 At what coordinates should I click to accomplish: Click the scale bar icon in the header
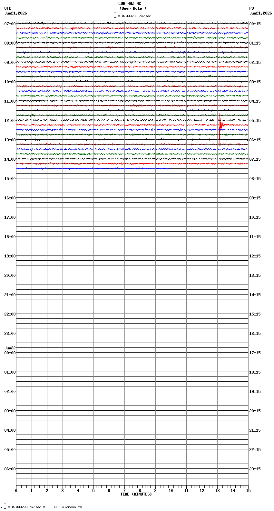click(x=115, y=15)
